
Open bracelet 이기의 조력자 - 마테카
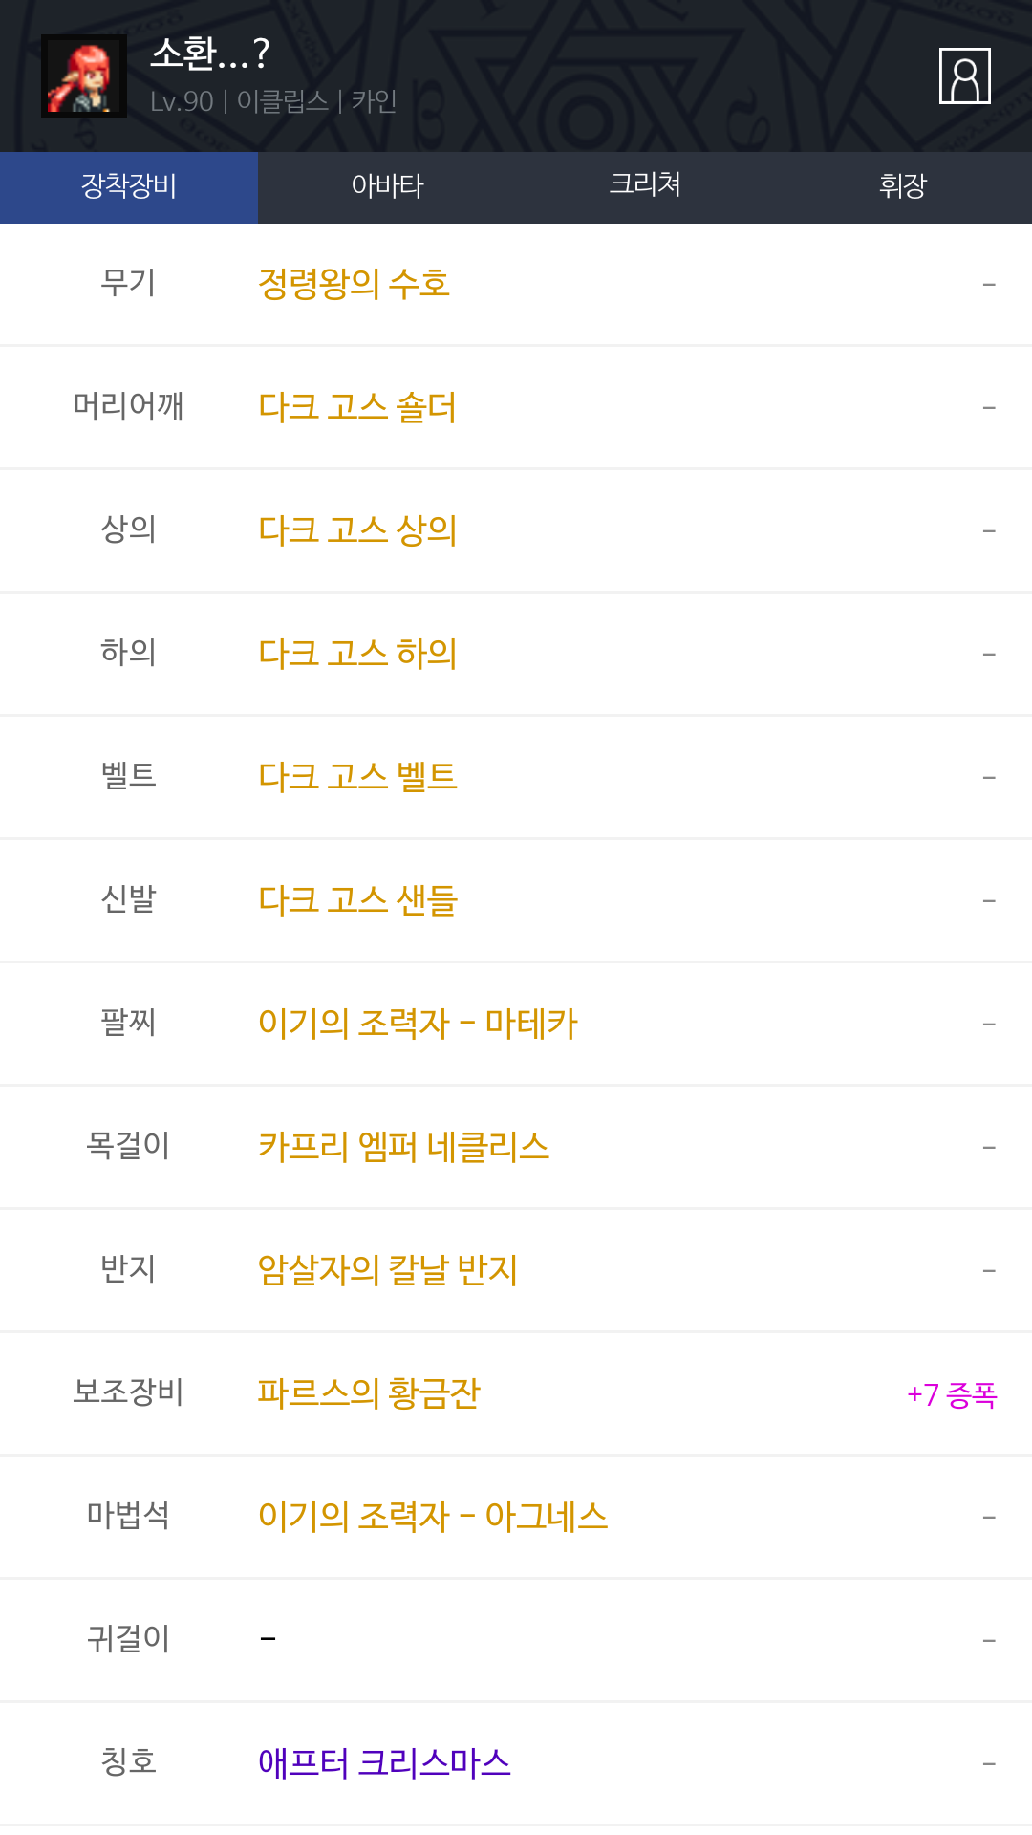click(418, 1024)
